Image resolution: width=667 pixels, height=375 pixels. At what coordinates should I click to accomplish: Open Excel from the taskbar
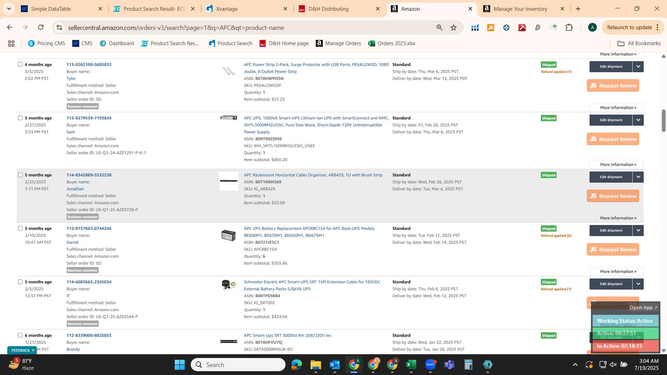click(x=411, y=365)
